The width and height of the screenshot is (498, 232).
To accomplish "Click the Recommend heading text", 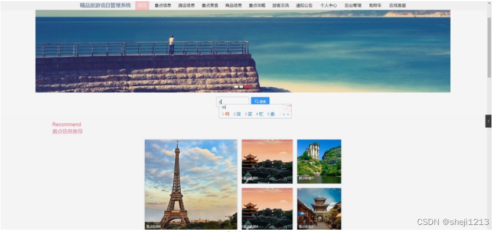I will pos(67,125).
